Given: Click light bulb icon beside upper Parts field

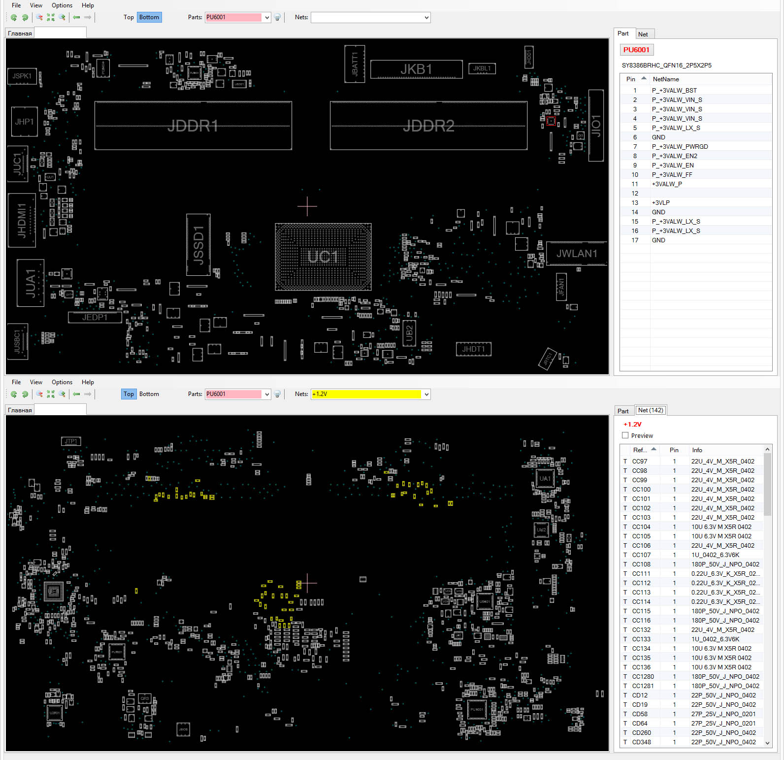Looking at the screenshot, I should pos(278,17).
